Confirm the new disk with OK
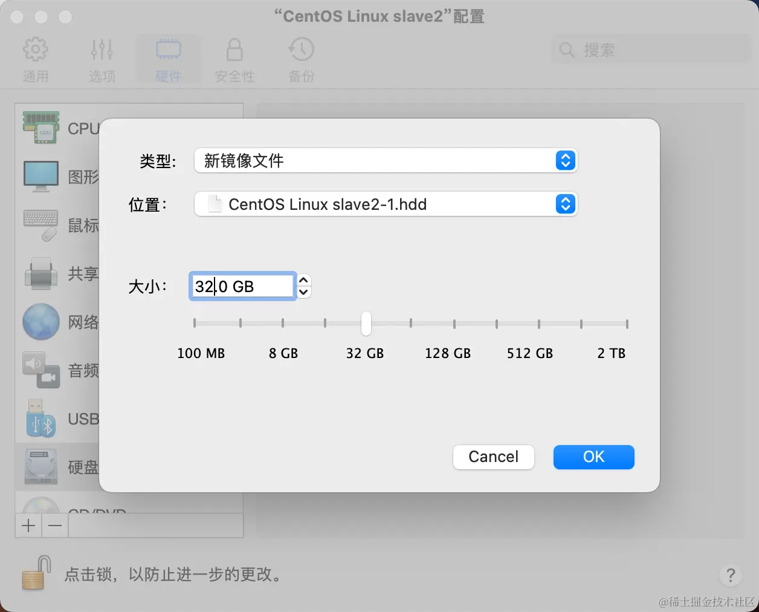Screen dimensions: 759x612 [593, 457]
